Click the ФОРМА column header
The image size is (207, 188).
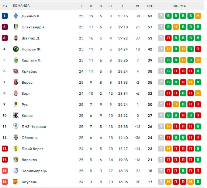pos(179,6)
